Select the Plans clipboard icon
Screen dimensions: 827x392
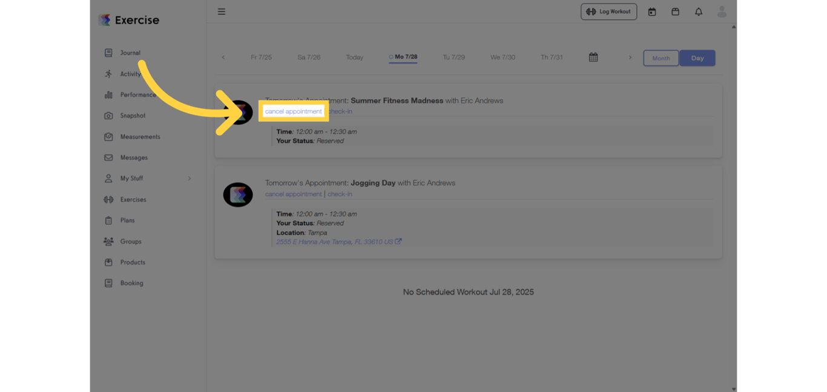click(108, 220)
